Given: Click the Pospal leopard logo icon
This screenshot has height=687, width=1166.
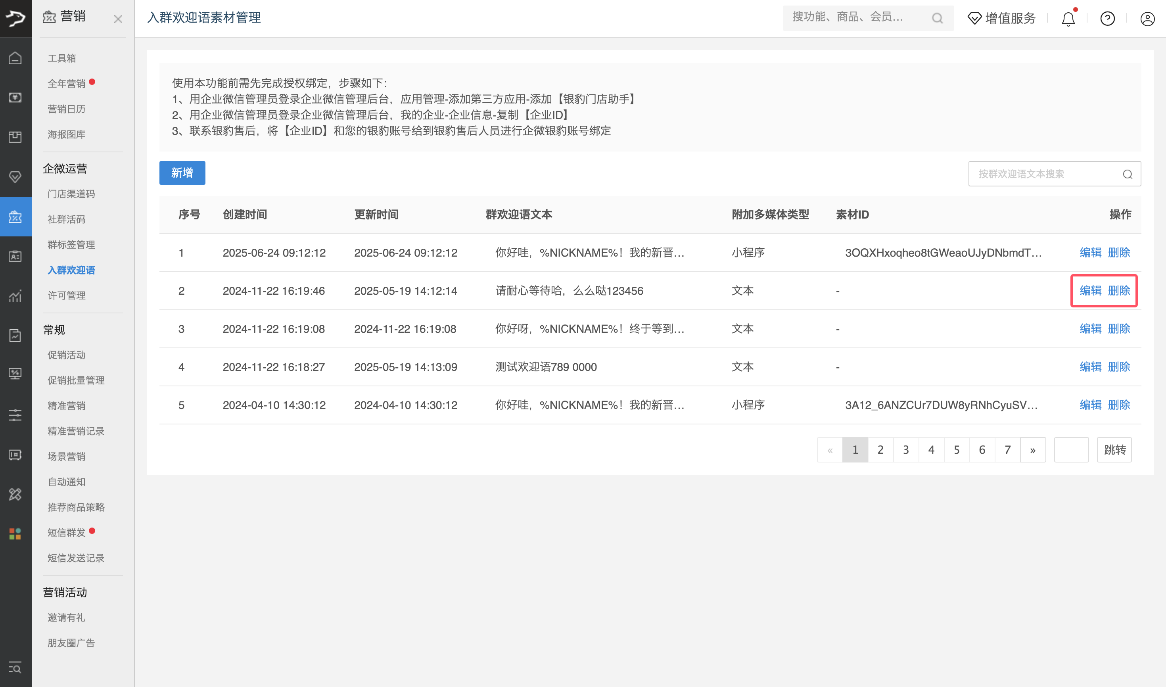Looking at the screenshot, I should click(15, 18).
